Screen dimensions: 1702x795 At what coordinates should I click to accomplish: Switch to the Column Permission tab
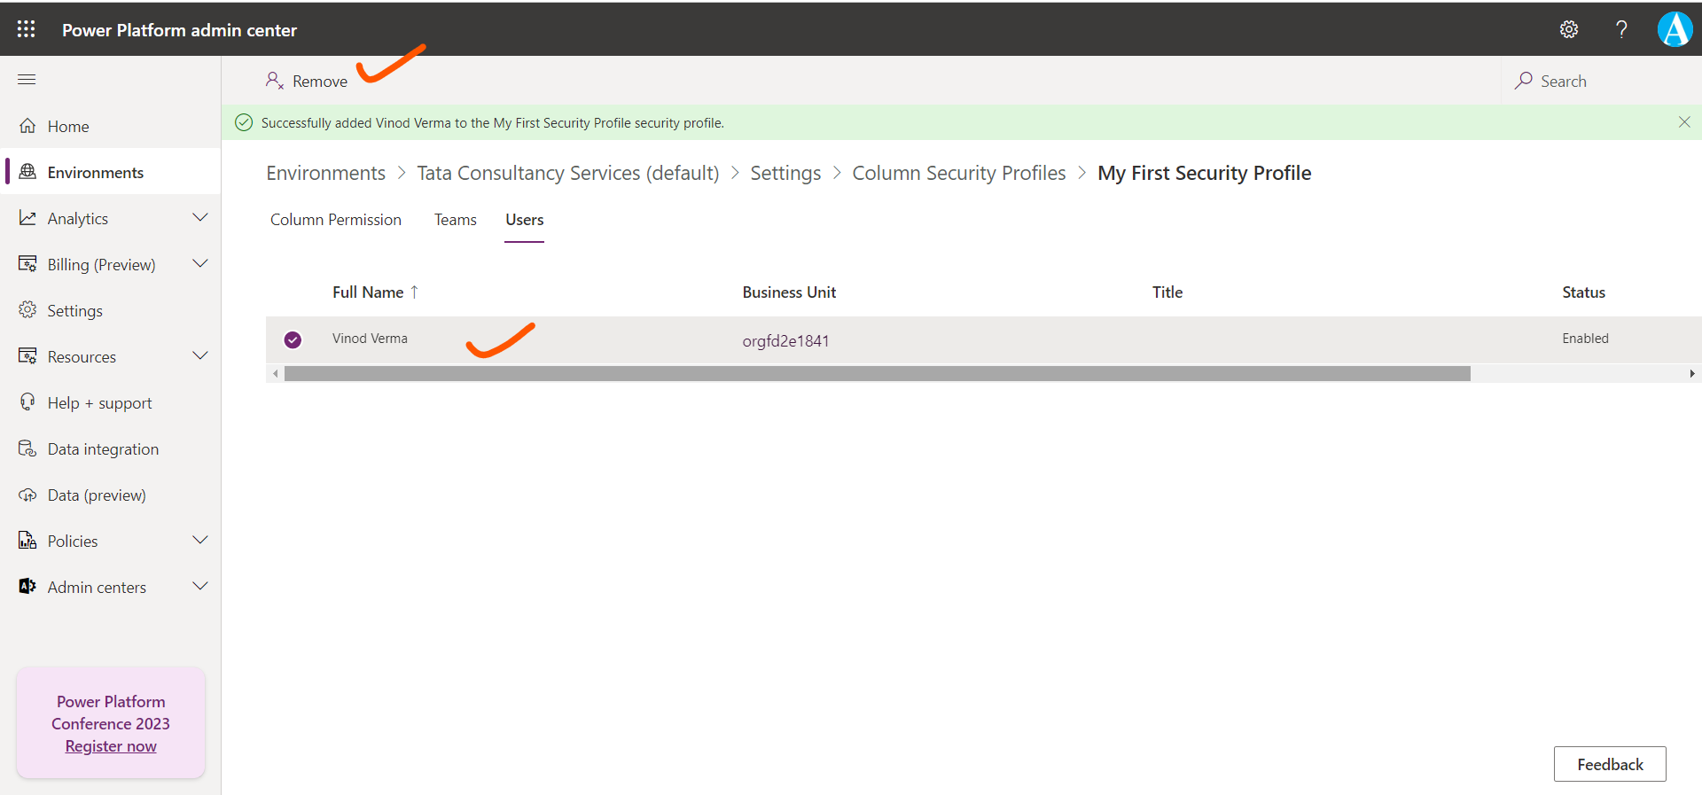(x=335, y=220)
